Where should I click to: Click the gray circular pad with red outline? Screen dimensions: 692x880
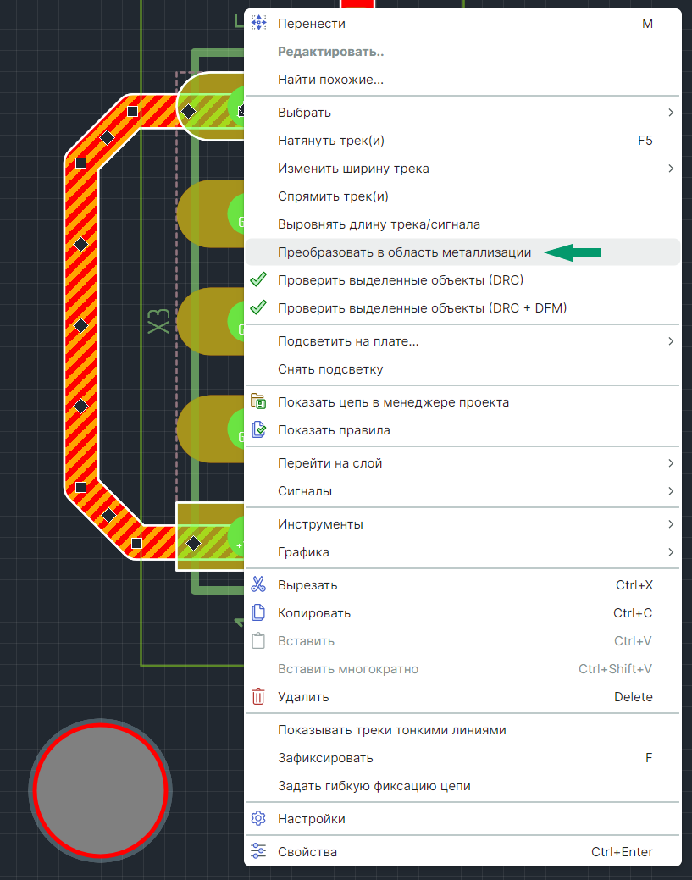(x=101, y=790)
